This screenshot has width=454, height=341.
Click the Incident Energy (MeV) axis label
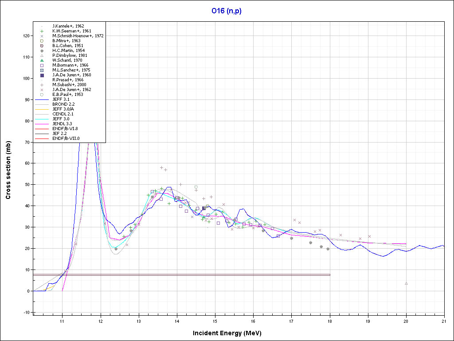pos(230,333)
